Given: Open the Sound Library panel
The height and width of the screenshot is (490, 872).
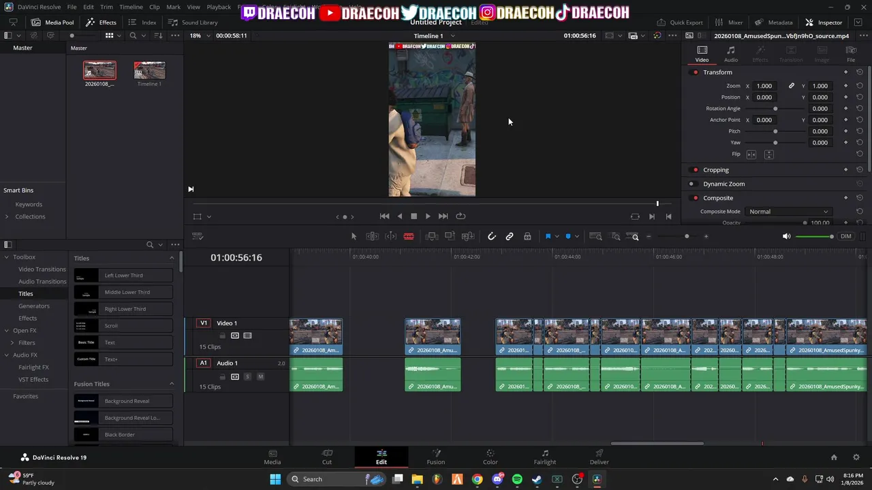Looking at the screenshot, I should (x=193, y=22).
